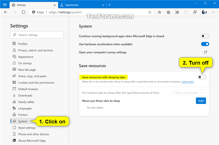This screenshot has width=219, height=145.
Task: Open a new tab with plus
Action: [109, 5]
